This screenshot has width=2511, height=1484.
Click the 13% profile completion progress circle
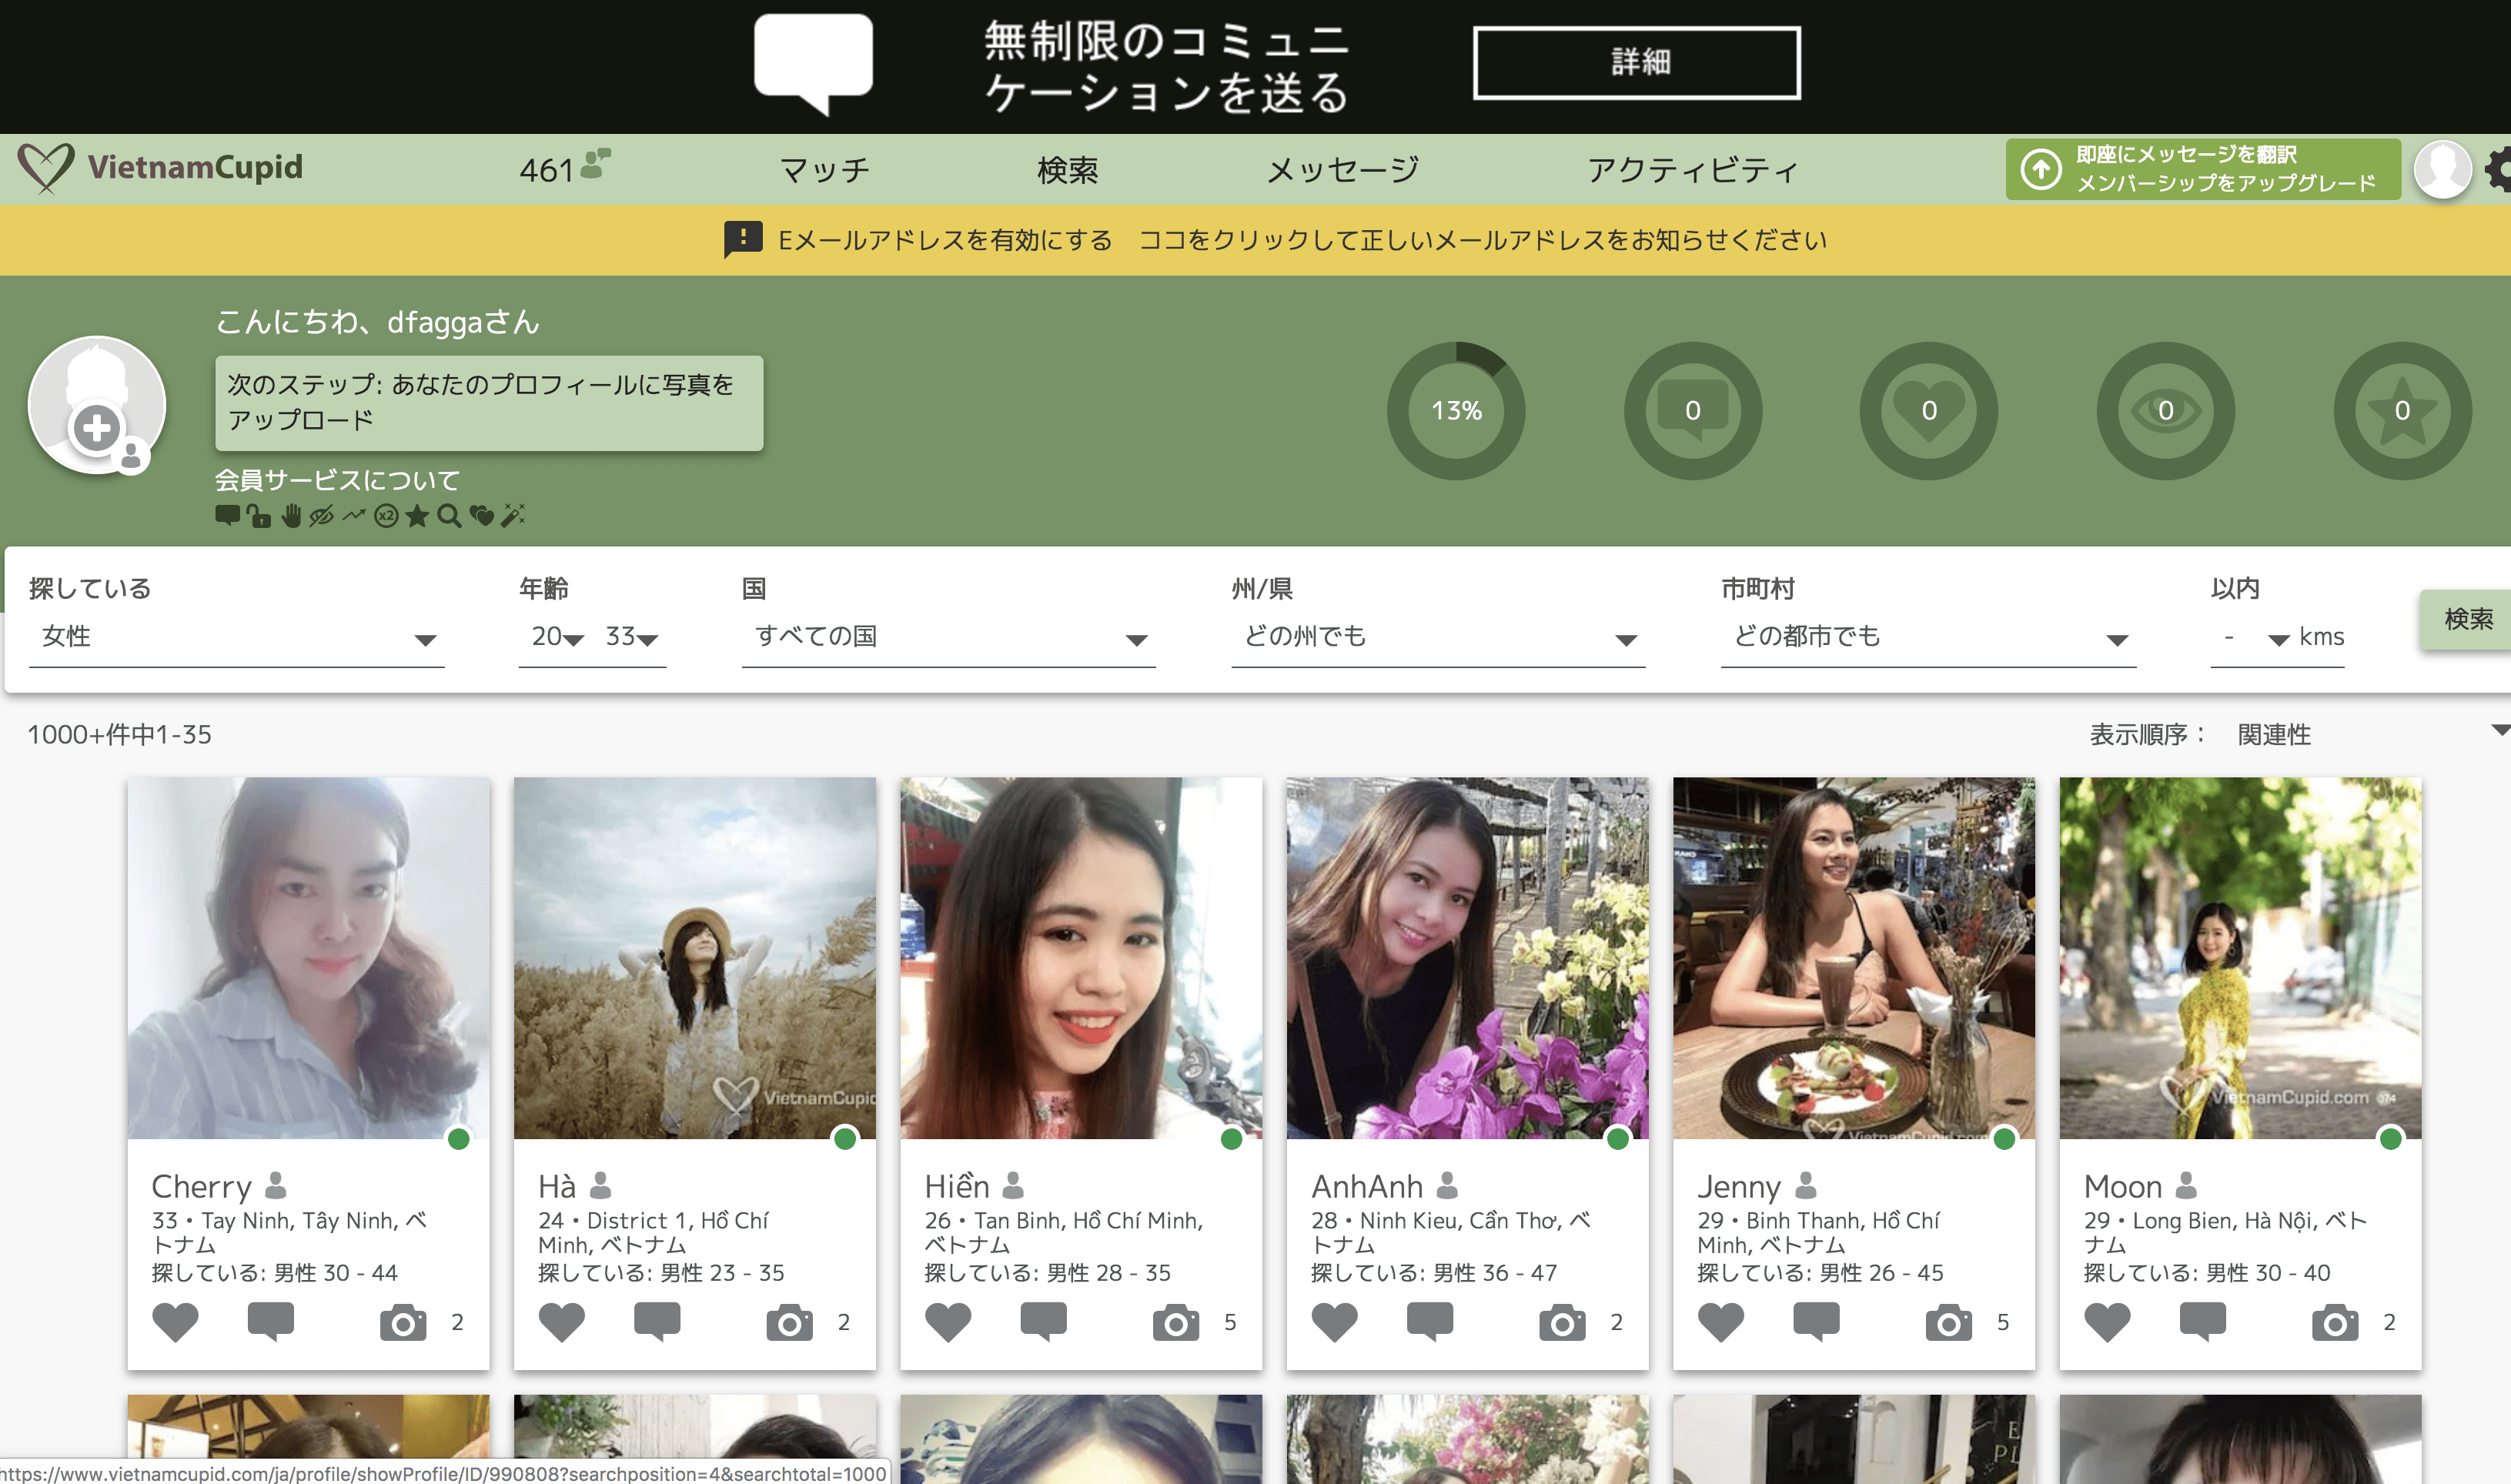[1456, 410]
